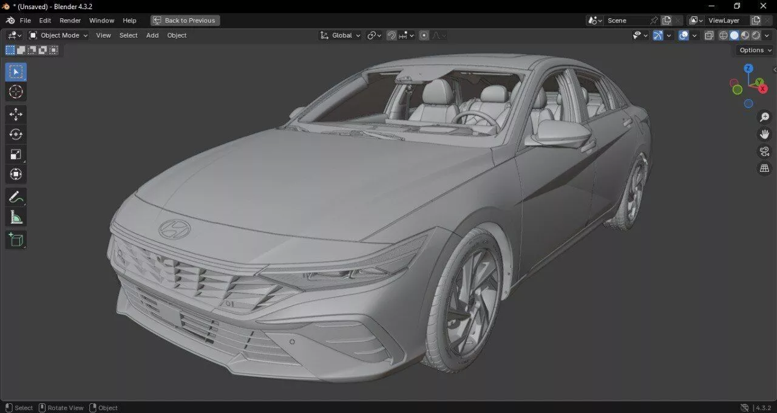Screen dimensions: 777x413
Task: Toggle show gizmos button
Action: tap(658, 35)
